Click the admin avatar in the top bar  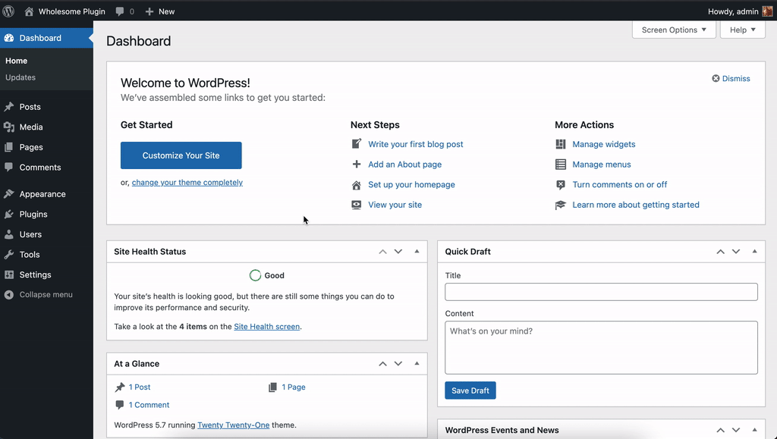click(767, 11)
